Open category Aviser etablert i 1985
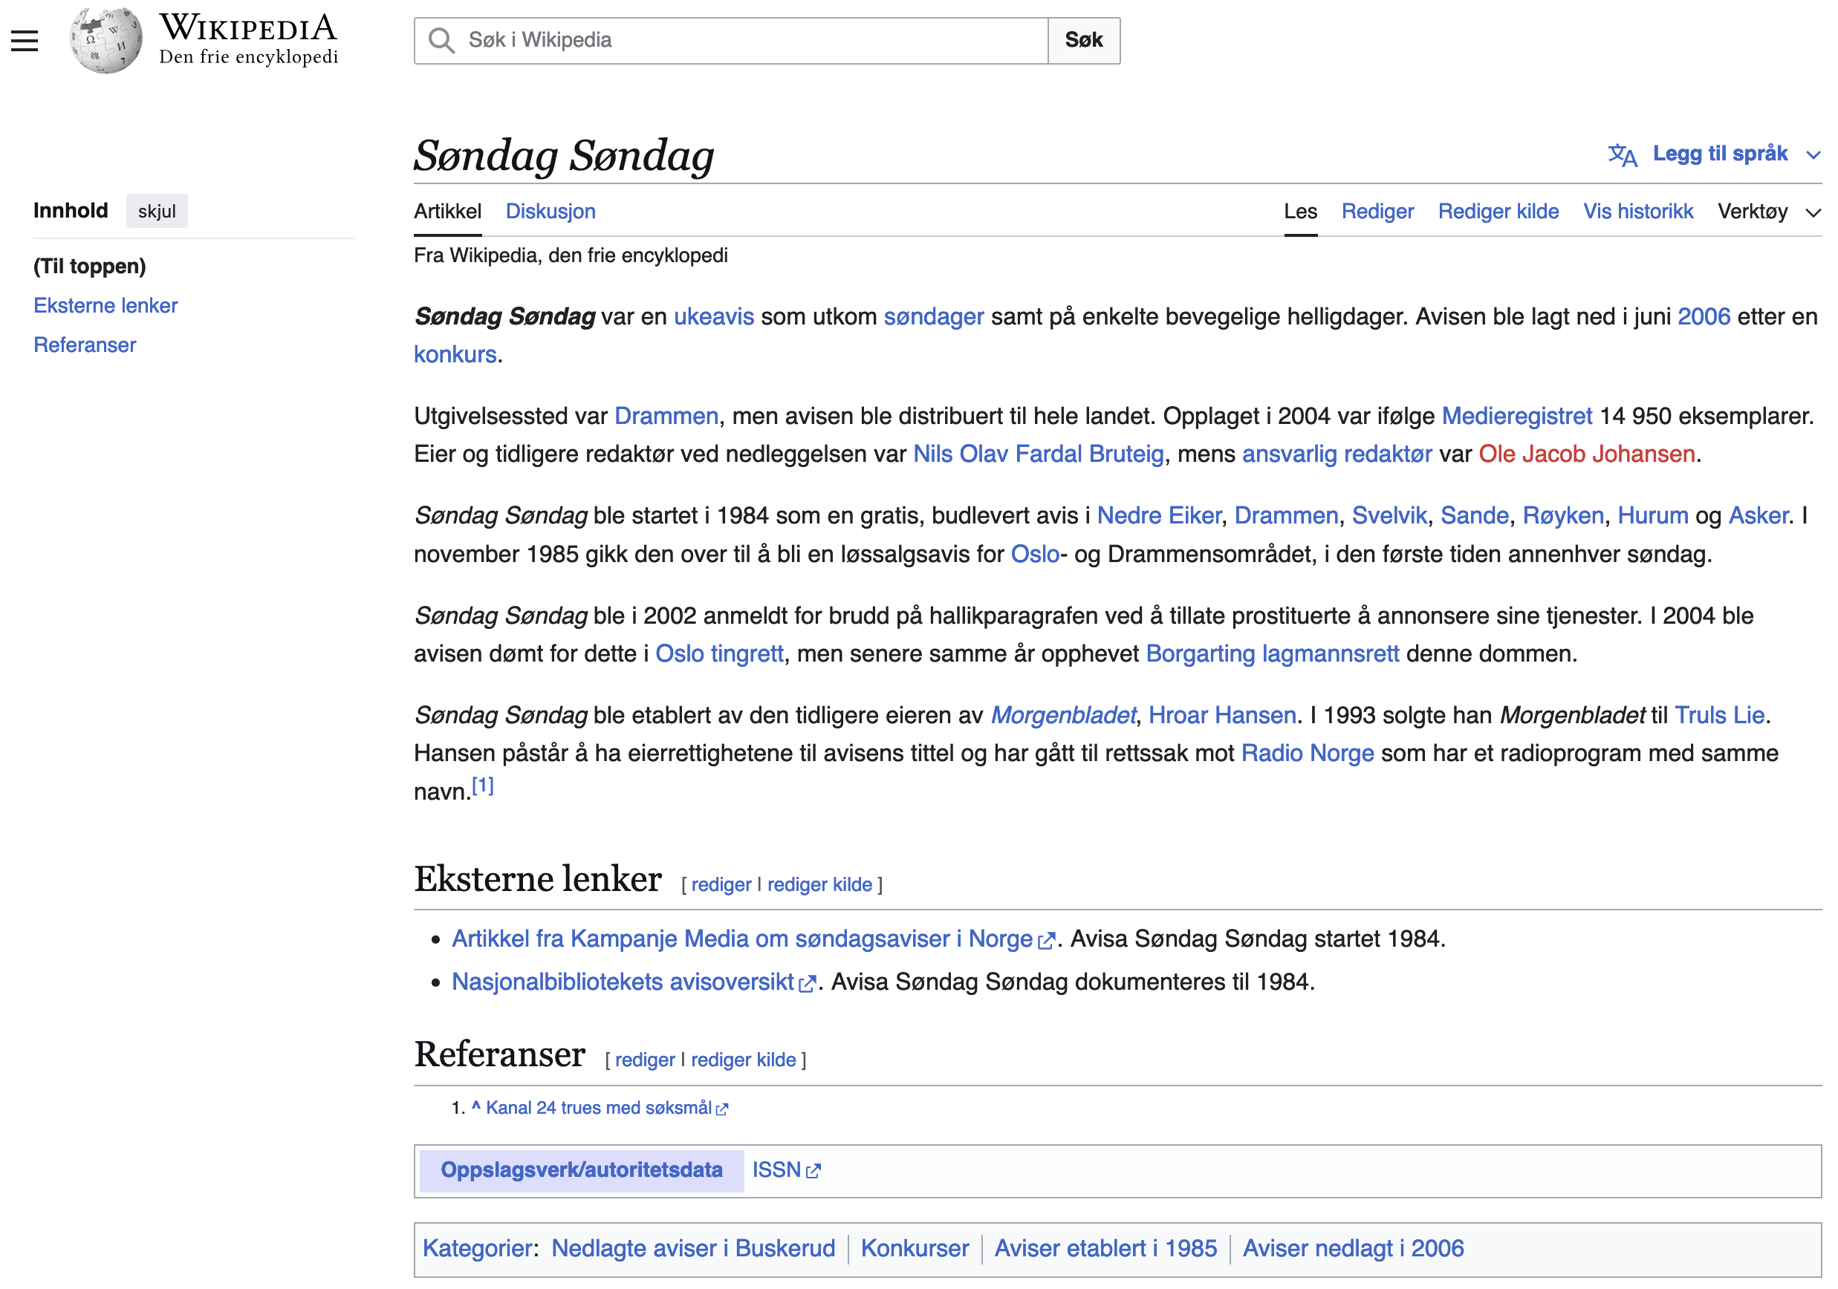 [x=1105, y=1250]
